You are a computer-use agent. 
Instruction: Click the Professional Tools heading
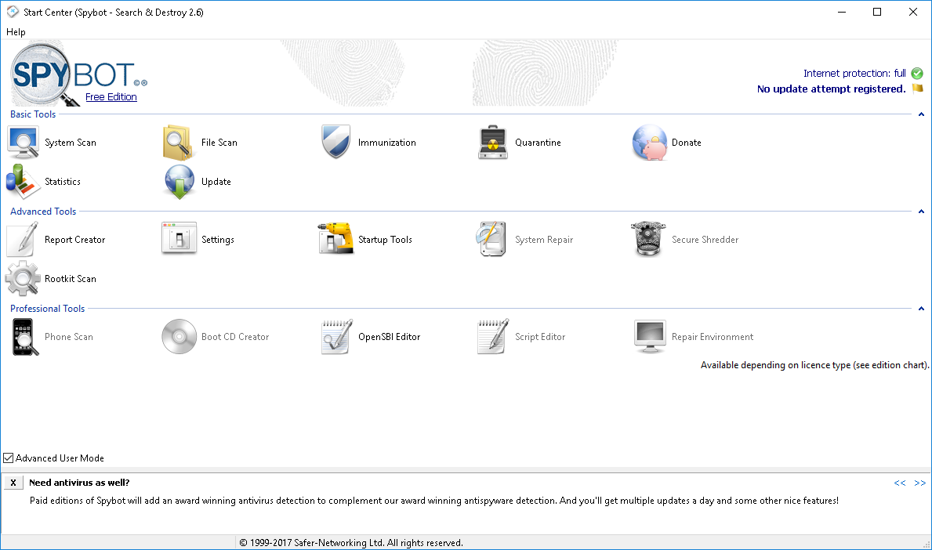coord(48,308)
